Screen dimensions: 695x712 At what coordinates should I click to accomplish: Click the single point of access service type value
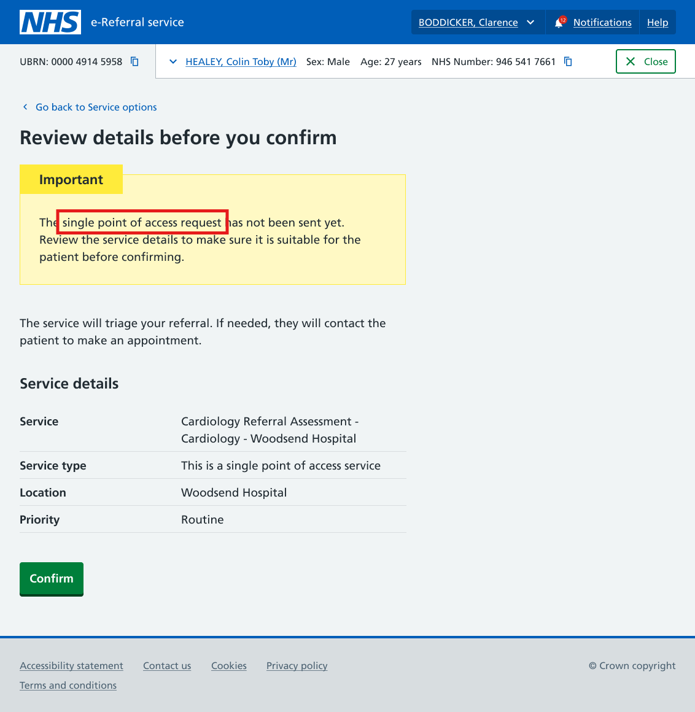coord(281,465)
